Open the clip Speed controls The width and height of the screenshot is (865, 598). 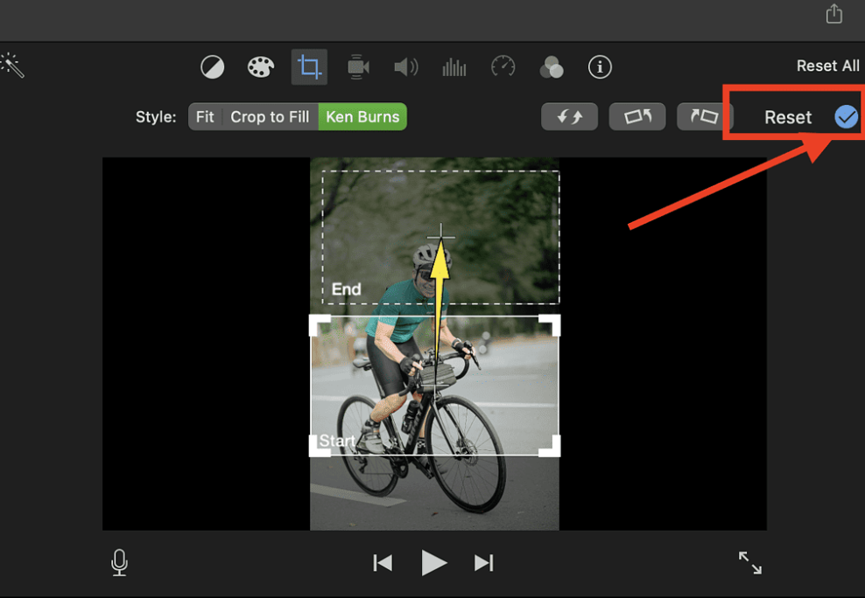[x=503, y=66]
